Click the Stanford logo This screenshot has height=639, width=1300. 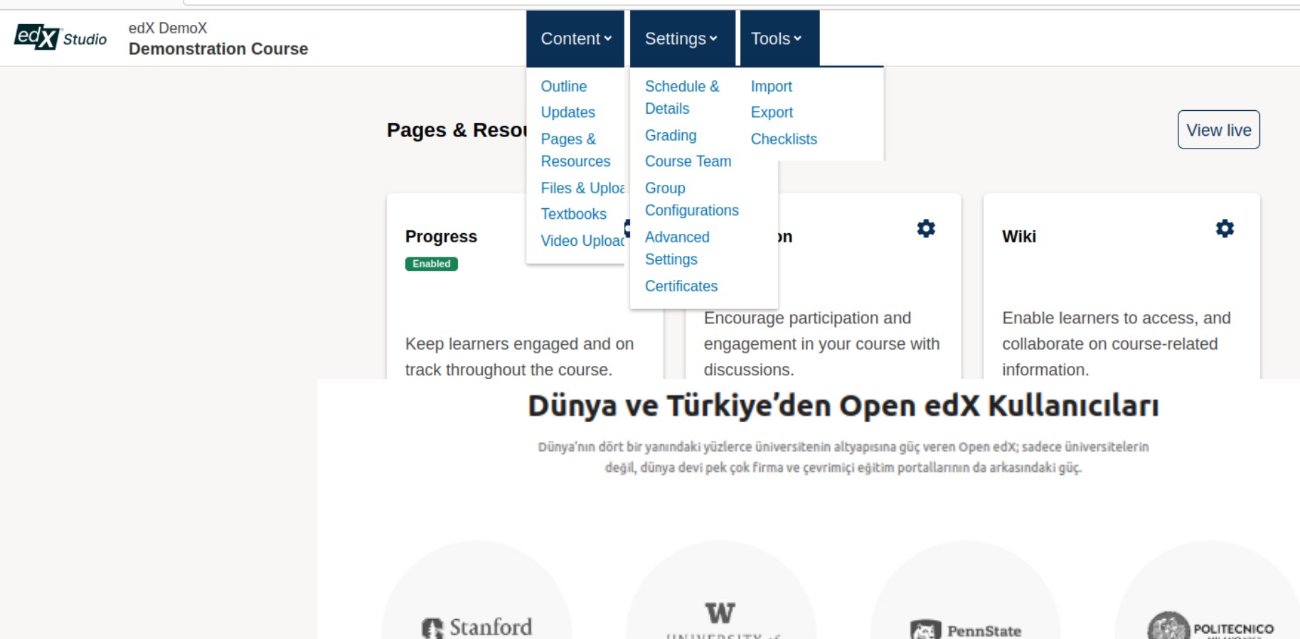point(476,627)
